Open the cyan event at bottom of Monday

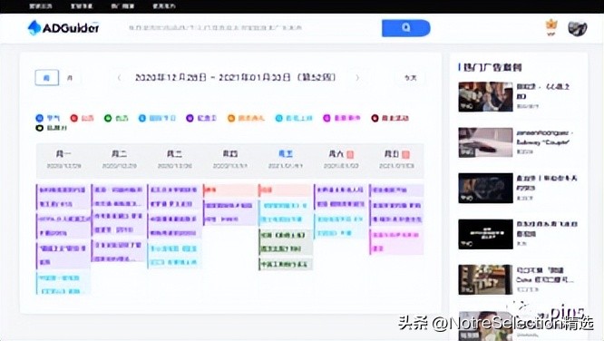63,284
